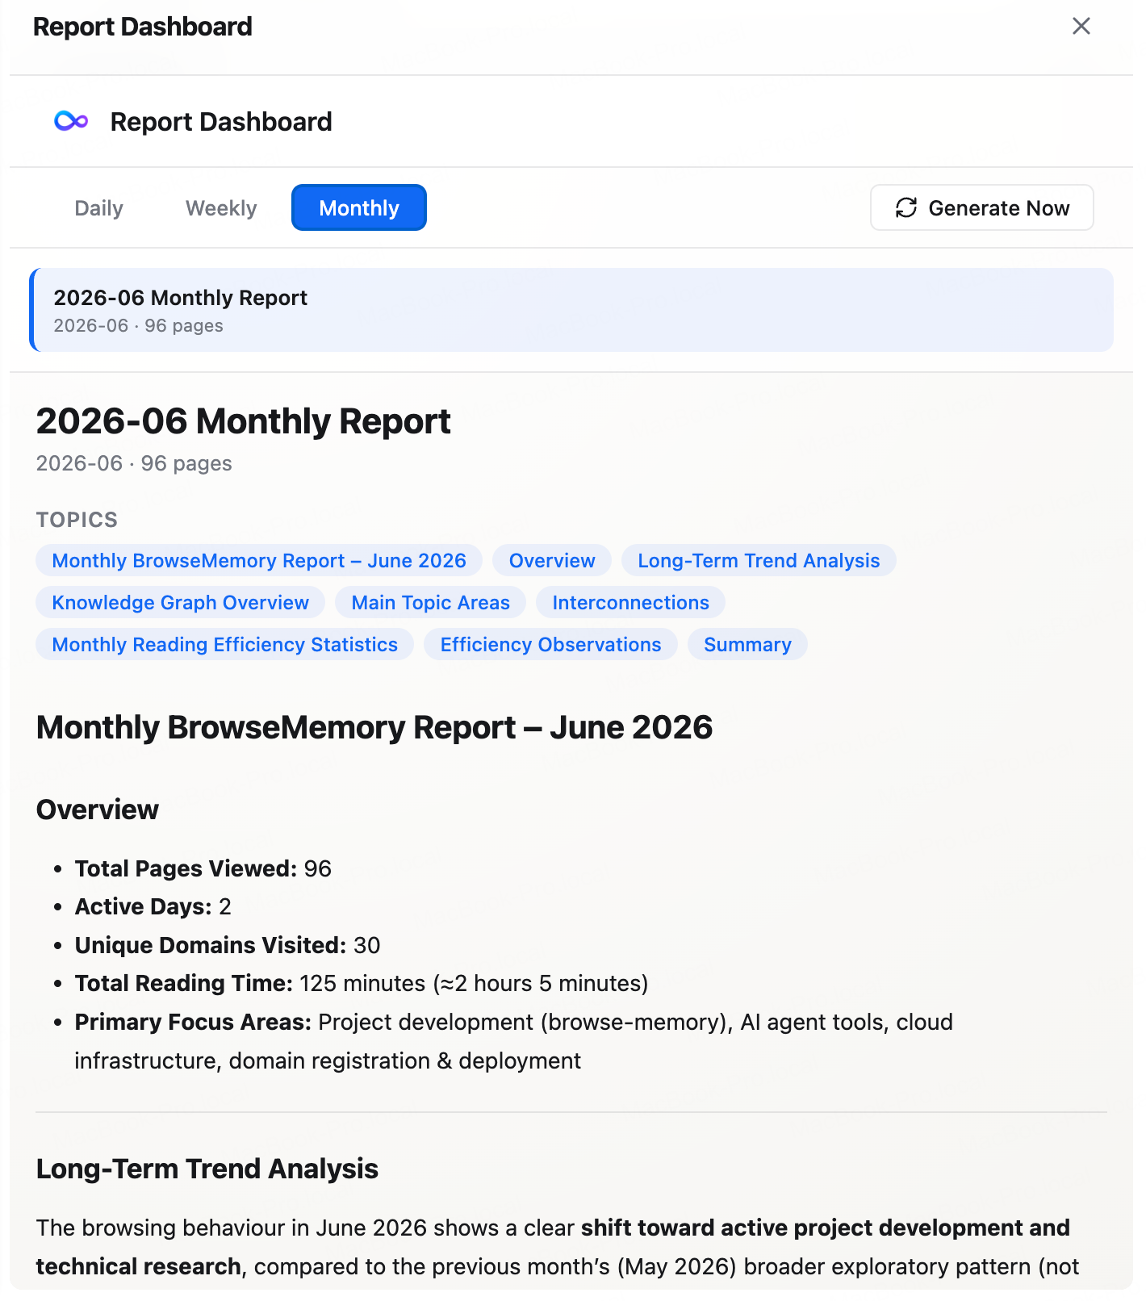Click the Total Reading Time: 125 minutes line
1146x1301 pixels.
click(x=362, y=983)
